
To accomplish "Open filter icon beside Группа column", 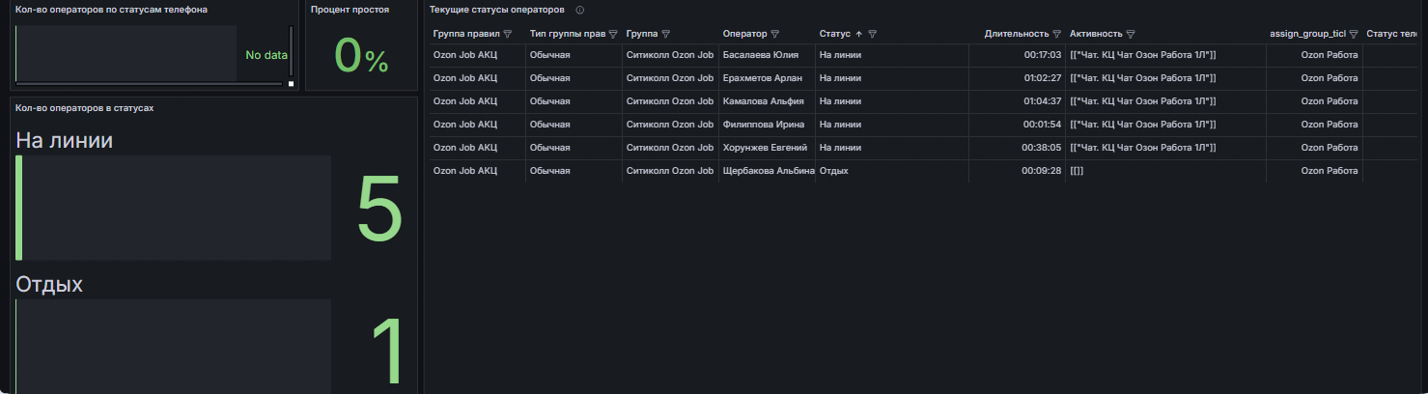I will (x=666, y=34).
